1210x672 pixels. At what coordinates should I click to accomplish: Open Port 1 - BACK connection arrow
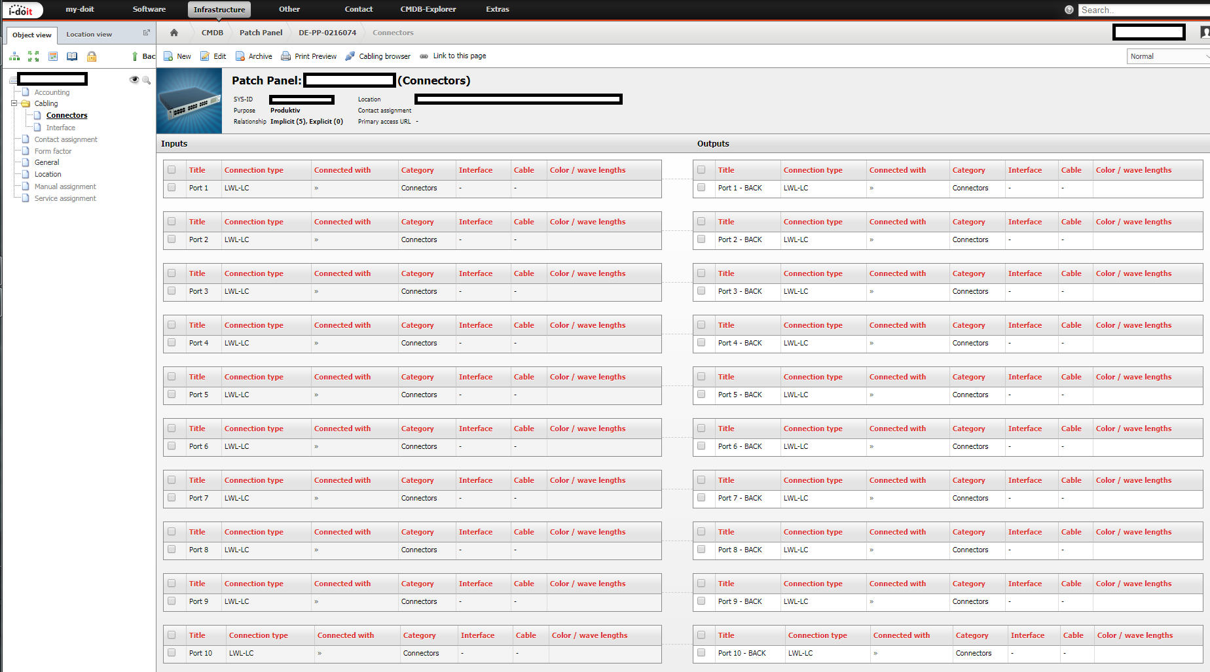coord(871,188)
